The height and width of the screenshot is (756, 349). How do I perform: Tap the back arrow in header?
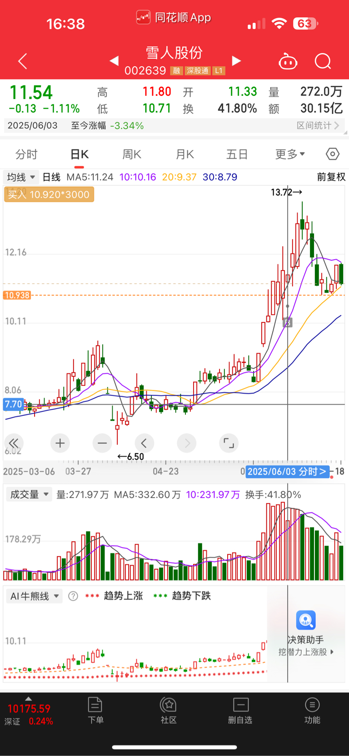coord(22,61)
